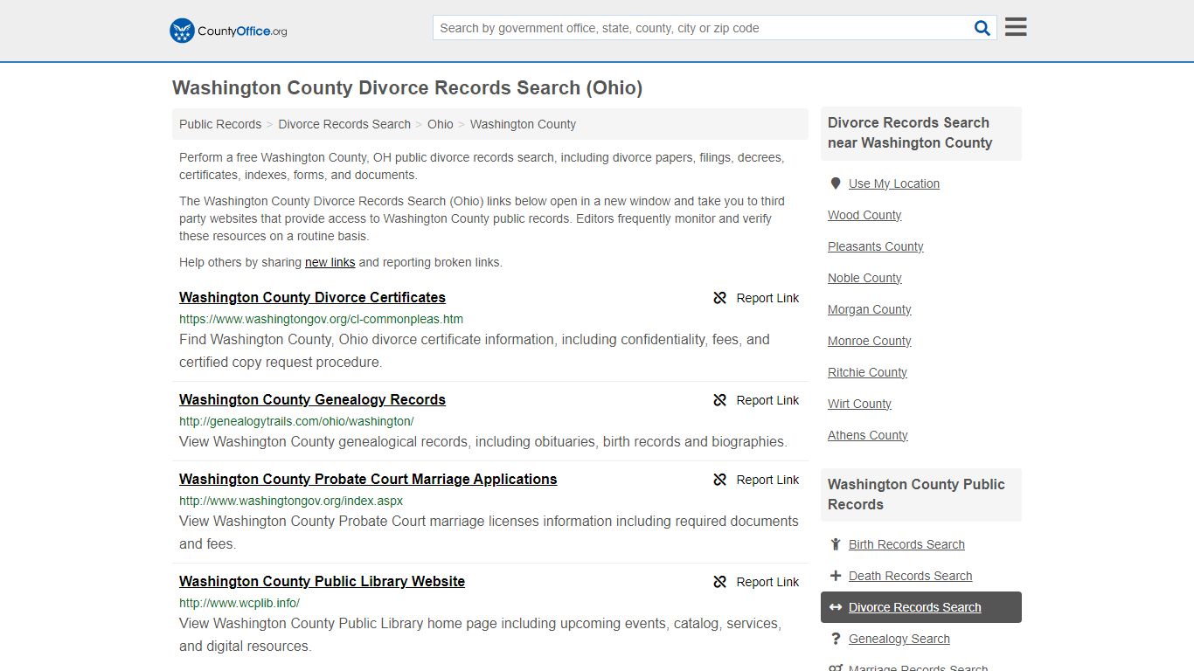This screenshot has width=1194, height=671.
Task: Follow the 'new links' hyperlink
Action: pos(330,262)
